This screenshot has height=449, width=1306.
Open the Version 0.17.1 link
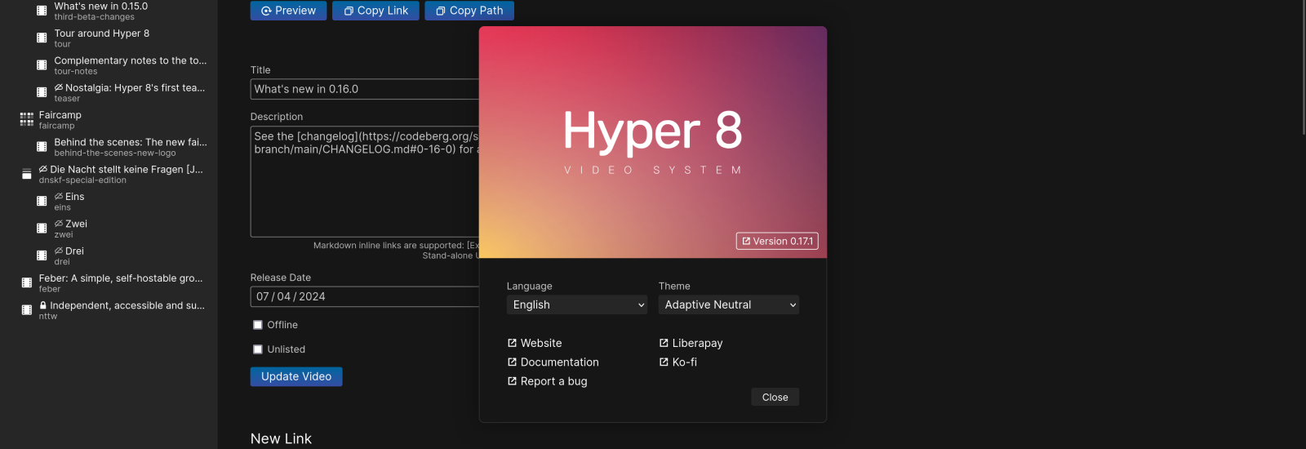[777, 241]
